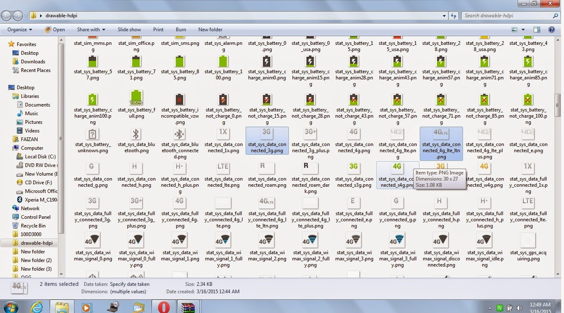Open the Organize dropdown menu
The height and width of the screenshot is (313, 564).
(x=20, y=30)
